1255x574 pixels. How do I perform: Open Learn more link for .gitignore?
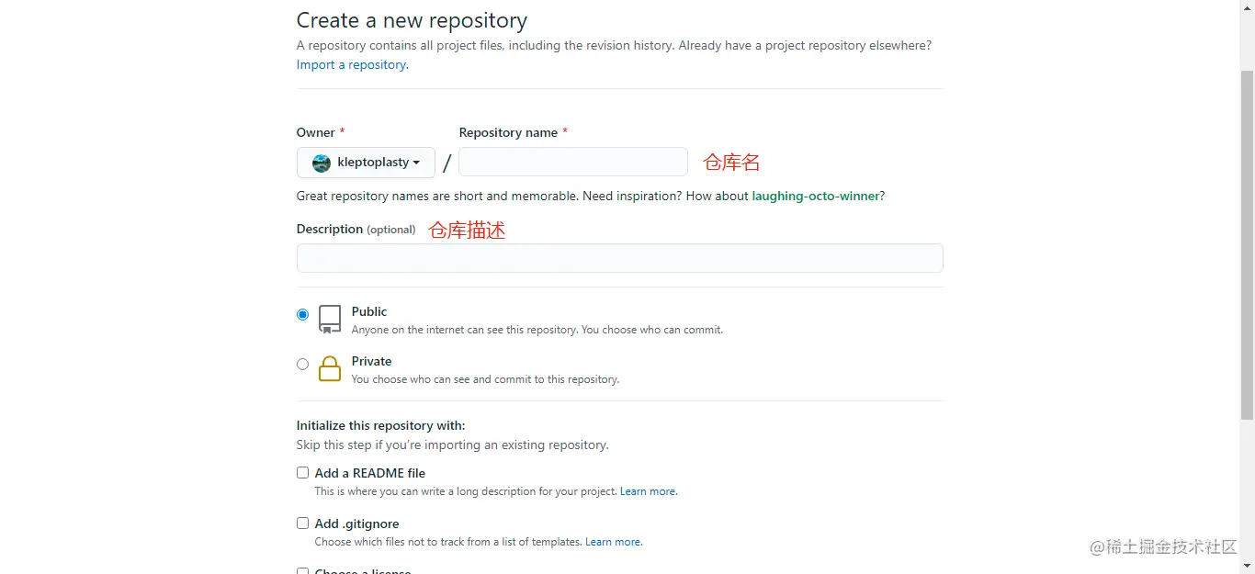tap(613, 542)
